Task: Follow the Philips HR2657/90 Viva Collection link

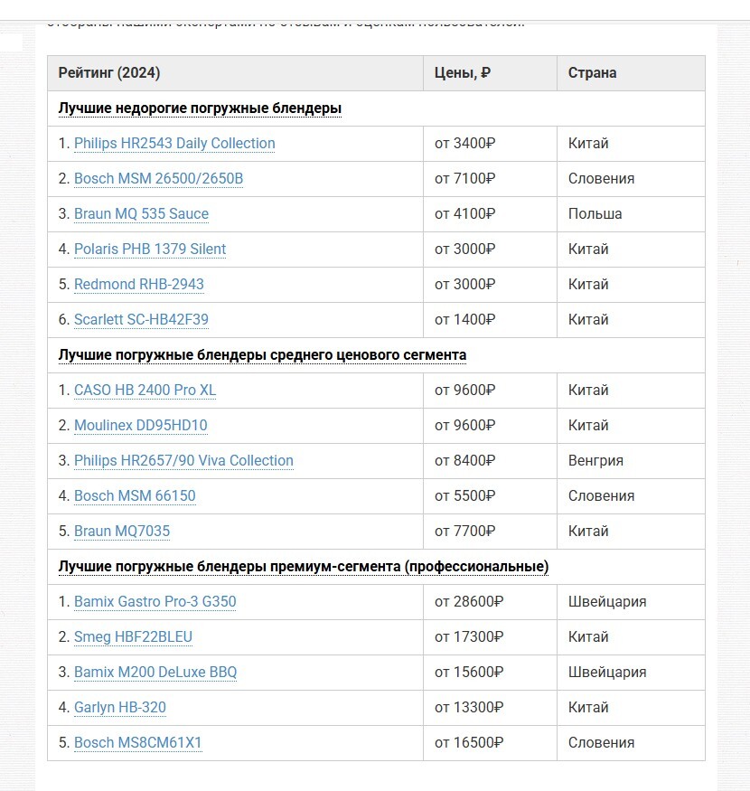Action: point(183,460)
